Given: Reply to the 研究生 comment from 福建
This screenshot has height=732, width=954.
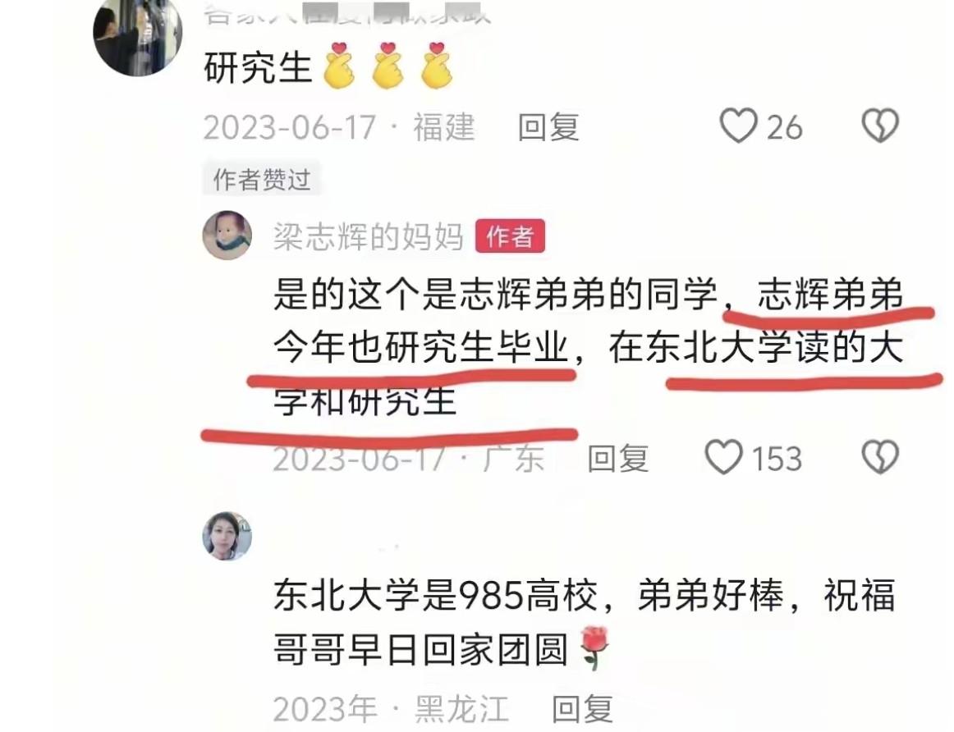Looking at the screenshot, I should click(x=548, y=127).
